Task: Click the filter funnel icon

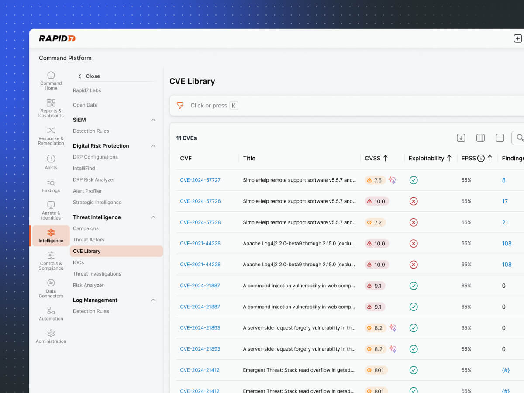Action: tap(180, 106)
